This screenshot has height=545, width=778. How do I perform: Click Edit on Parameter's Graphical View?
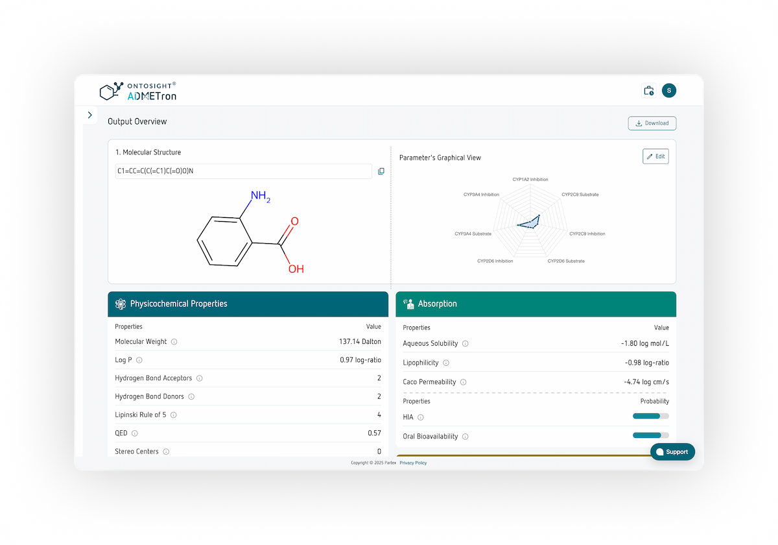(655, 156)
